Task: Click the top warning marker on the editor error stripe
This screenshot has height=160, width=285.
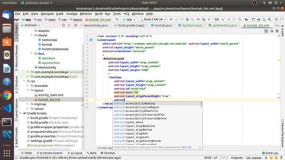Action: pos(279,60)
